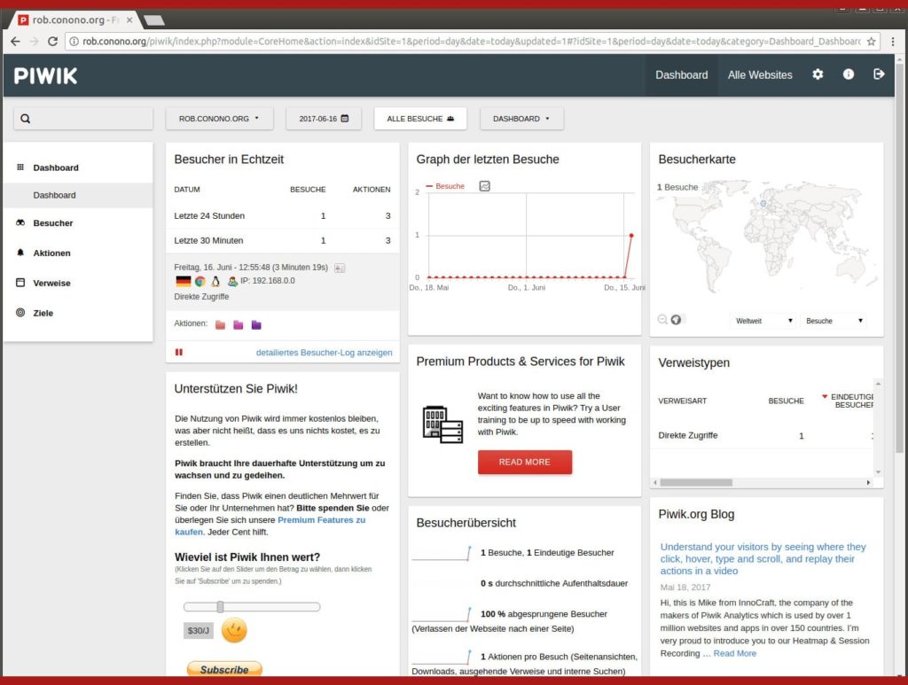Open the graph metrics picker icon
908x685 pixels.
coord(485,186)
